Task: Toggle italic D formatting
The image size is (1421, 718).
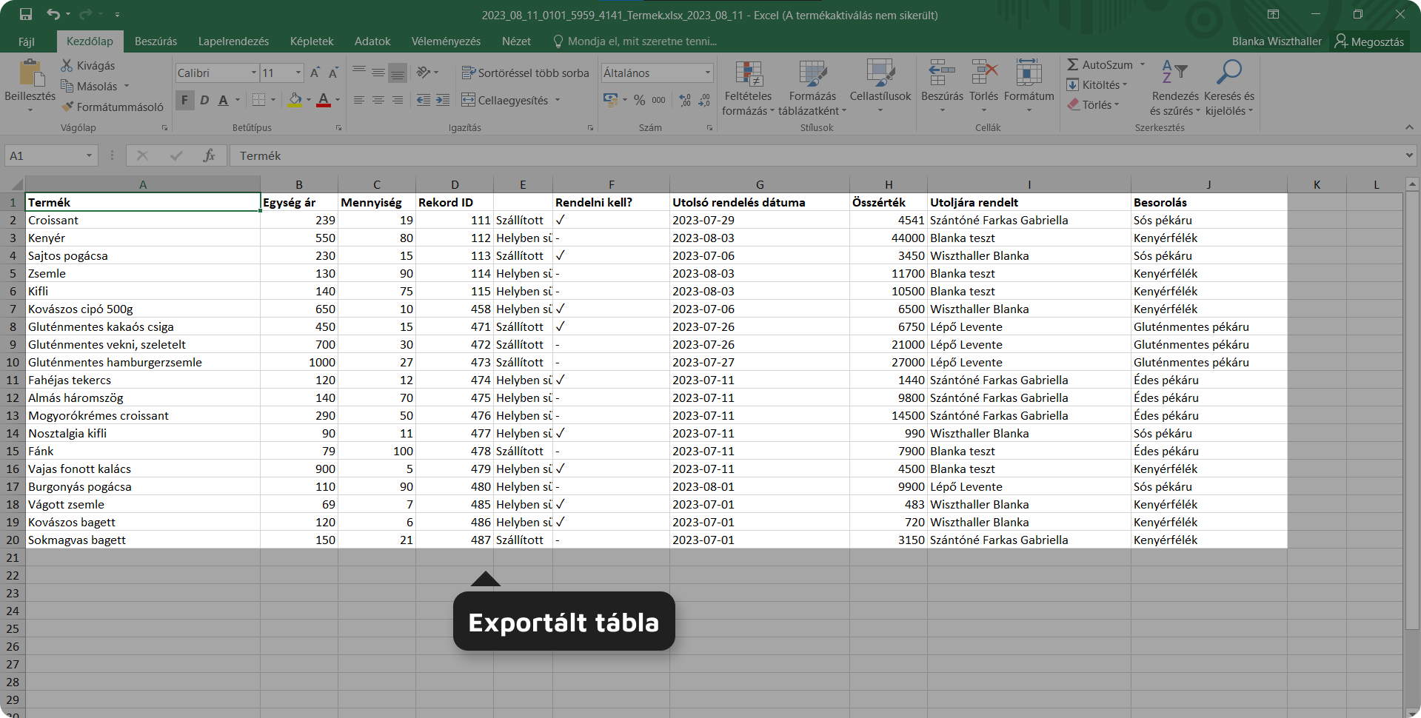Action: coord(204,100)
